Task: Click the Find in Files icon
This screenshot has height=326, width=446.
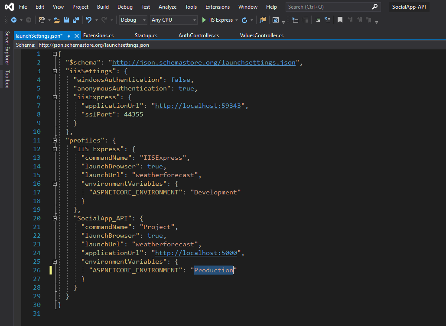Action: tap(263, 20)
